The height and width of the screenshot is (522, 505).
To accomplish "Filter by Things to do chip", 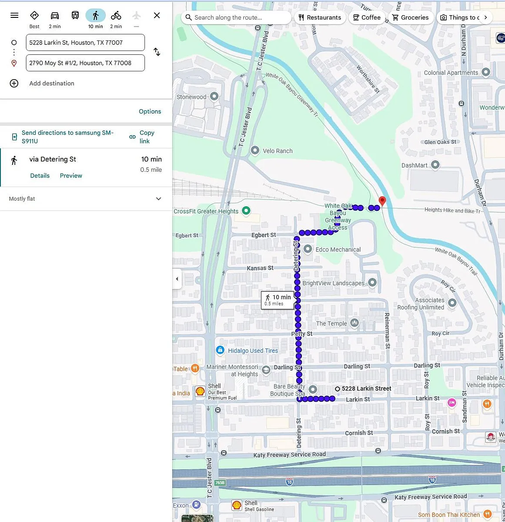I will coord(460,17).
